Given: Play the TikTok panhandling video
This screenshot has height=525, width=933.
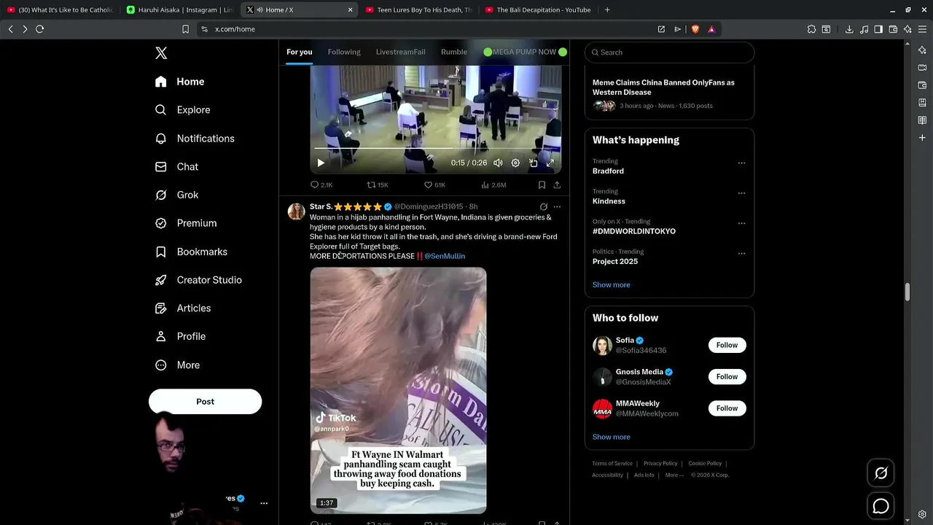Looking at the screenshot, I should (398, 390).
